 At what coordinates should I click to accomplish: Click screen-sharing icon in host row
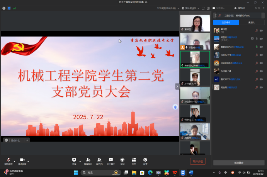click(x=252, y=38)
